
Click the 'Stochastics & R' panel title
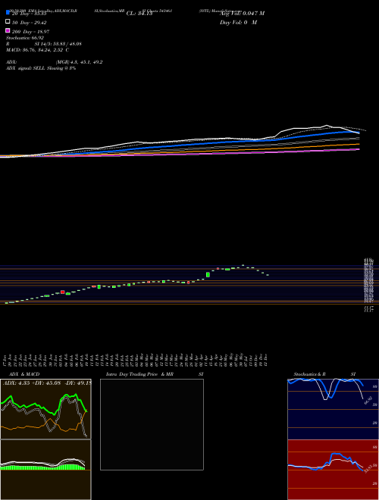click(309, 374)
